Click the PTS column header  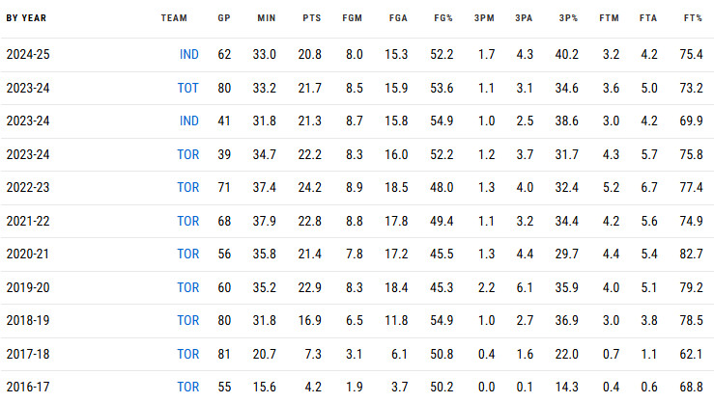pos(312,18)
